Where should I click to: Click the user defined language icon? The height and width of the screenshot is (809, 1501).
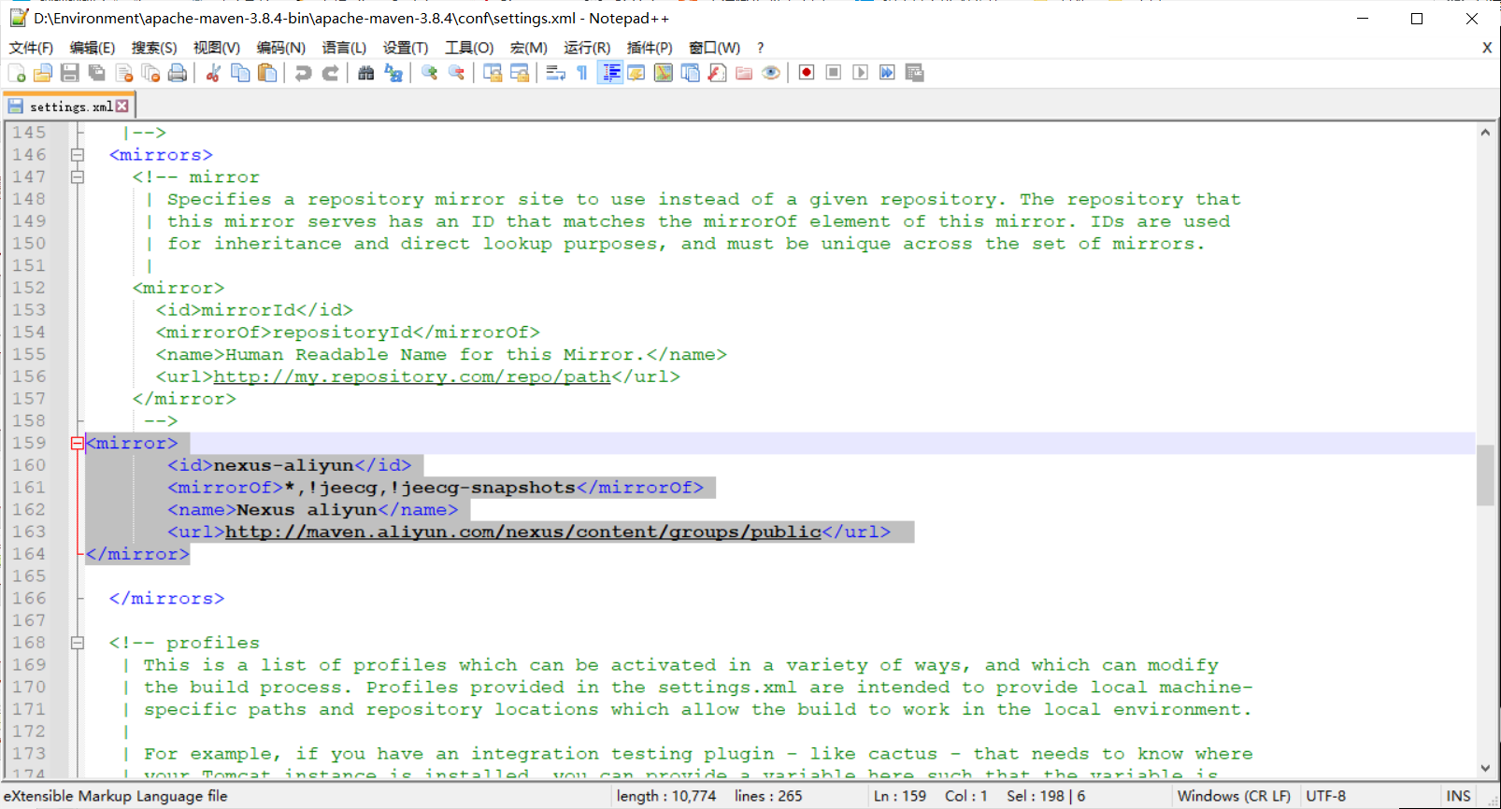coord(636,73)
